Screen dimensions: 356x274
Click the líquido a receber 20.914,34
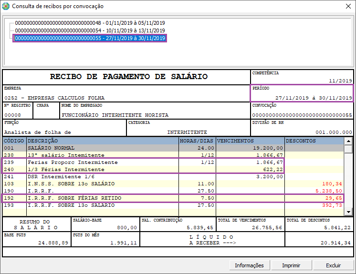[x=335, y=243]
